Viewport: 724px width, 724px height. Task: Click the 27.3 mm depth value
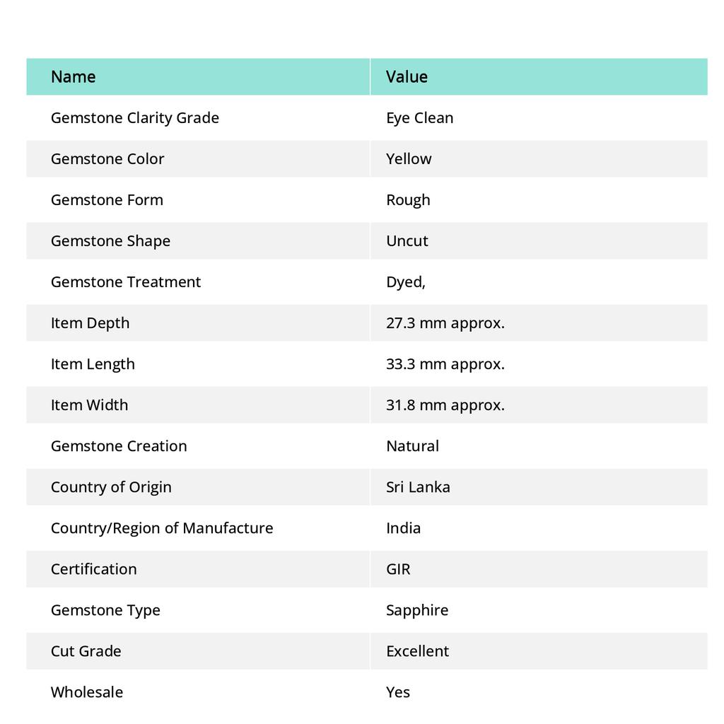445,322
